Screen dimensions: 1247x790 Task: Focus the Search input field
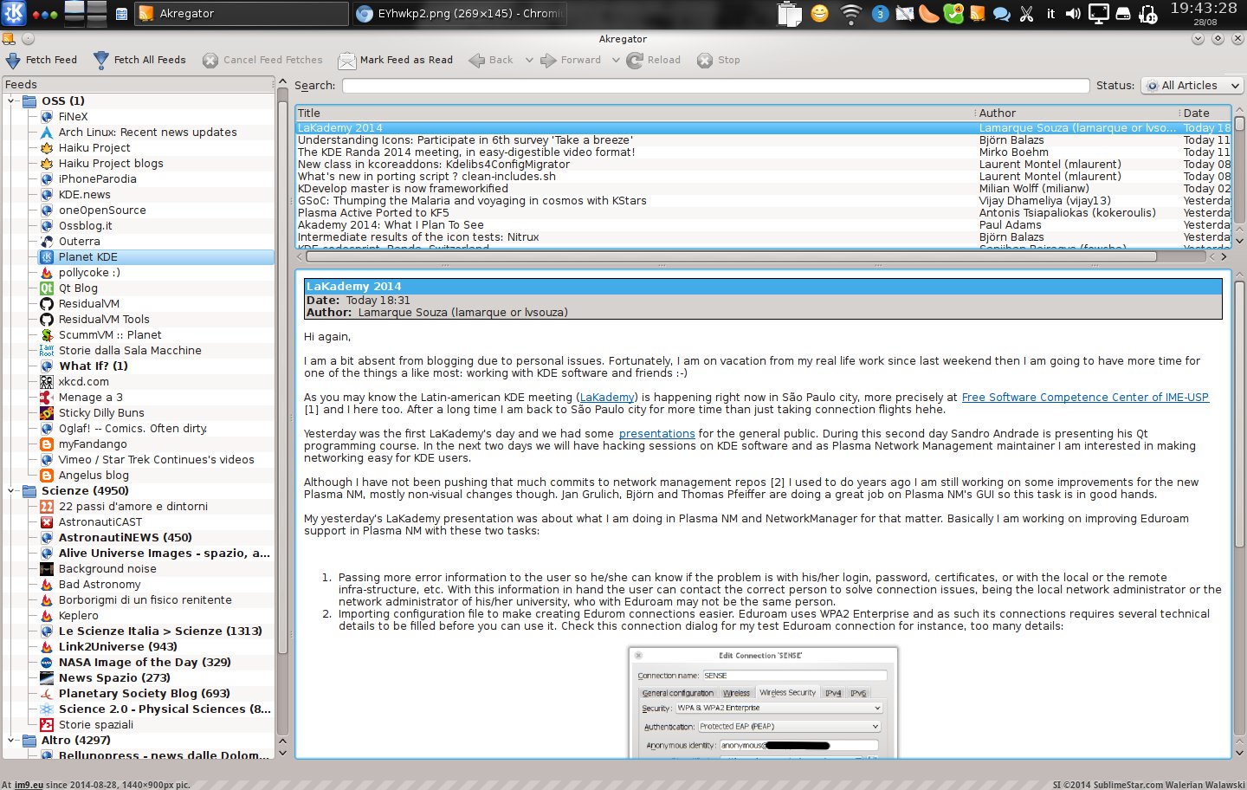715,86
